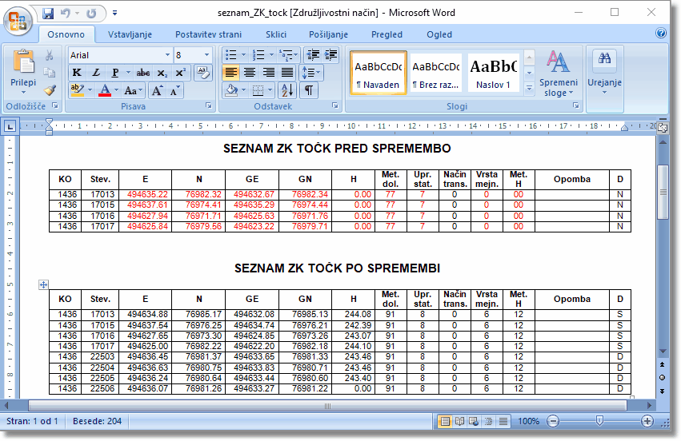
Task: Click the tab selector L box
Action: [x=10, y=126]
